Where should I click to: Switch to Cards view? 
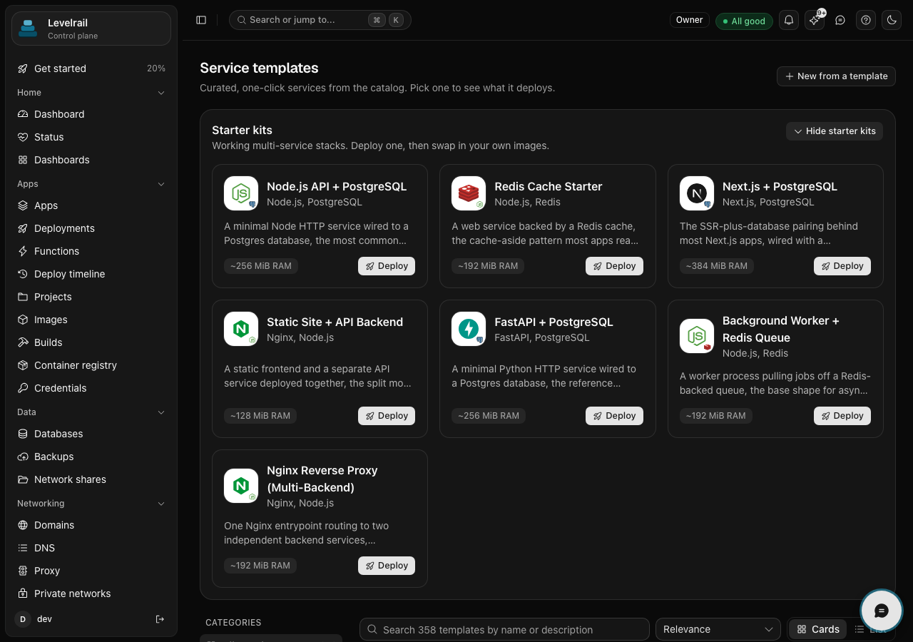point(818,629)
